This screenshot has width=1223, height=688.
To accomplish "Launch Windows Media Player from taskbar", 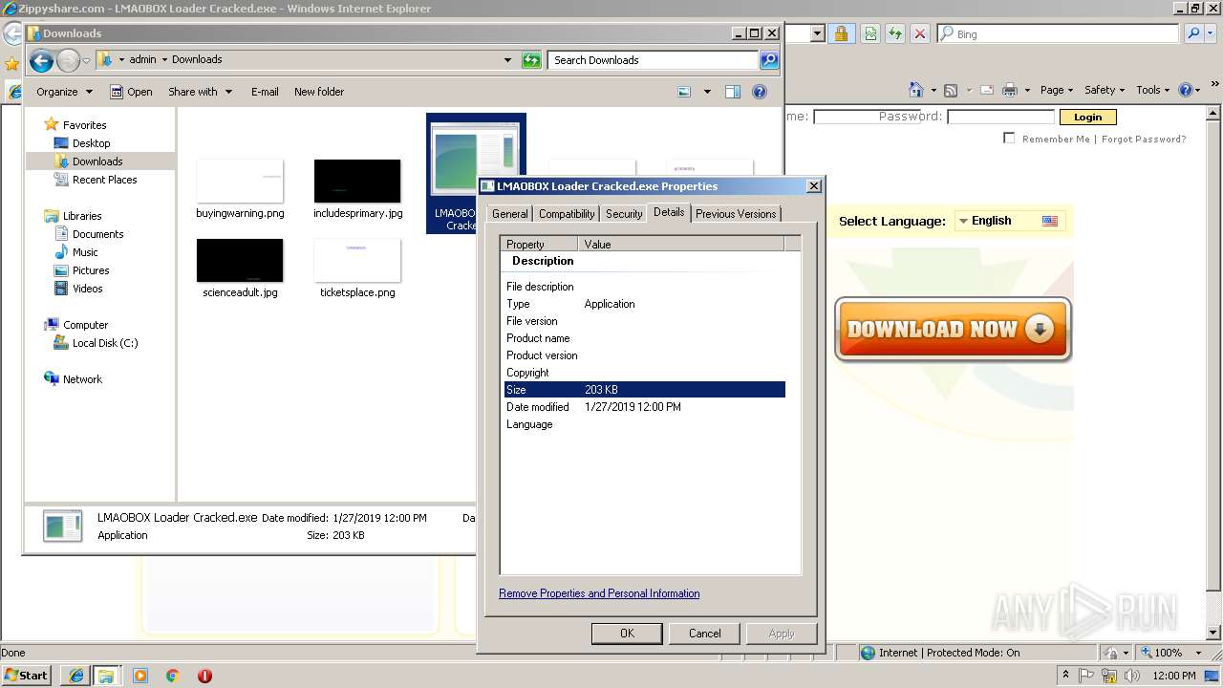I will pyautogui.click(x=140, y=676).
